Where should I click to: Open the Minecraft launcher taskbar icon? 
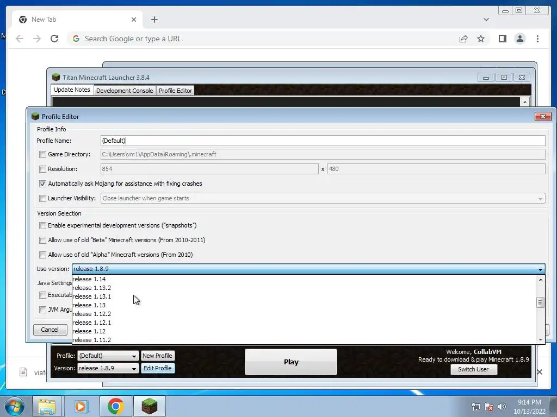click(x=149, y=406)
